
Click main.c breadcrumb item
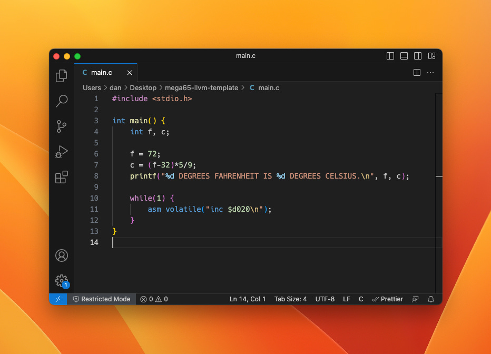click(264, 87)
